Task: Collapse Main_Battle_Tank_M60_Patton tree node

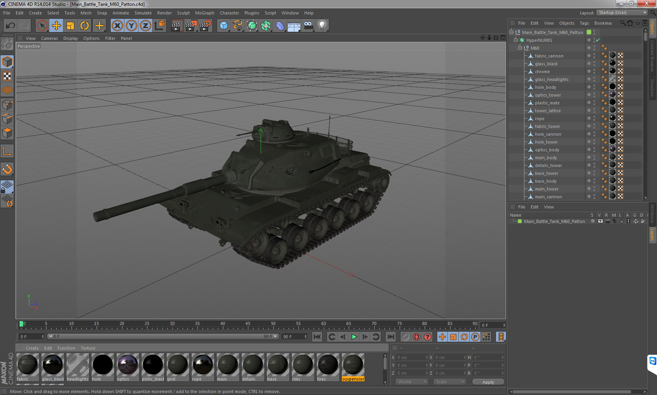Action: point(511,32)
